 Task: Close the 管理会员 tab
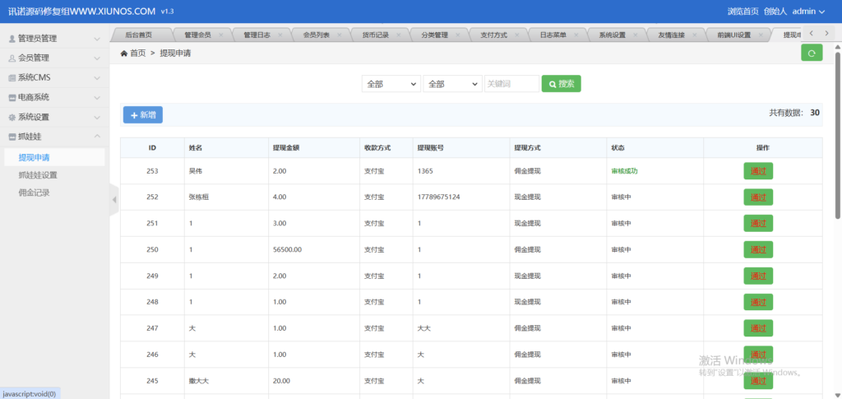pos(222,35)
